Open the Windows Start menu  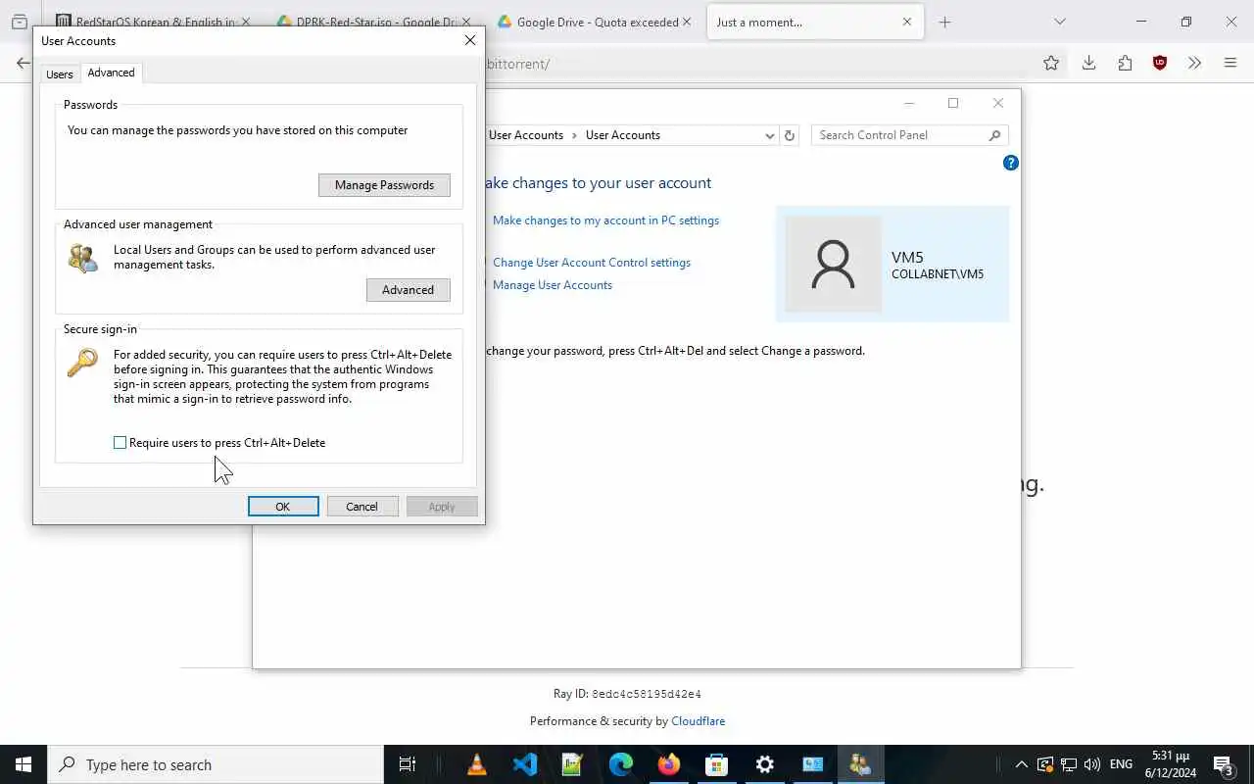click(x=24, y=764)
